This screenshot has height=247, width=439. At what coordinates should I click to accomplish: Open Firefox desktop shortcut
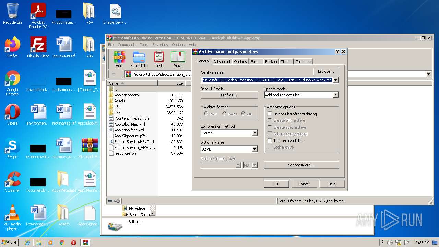click(12, 47)
